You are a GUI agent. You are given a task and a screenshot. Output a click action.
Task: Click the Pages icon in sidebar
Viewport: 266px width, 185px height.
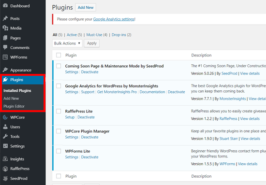click(x=5, y=38)
